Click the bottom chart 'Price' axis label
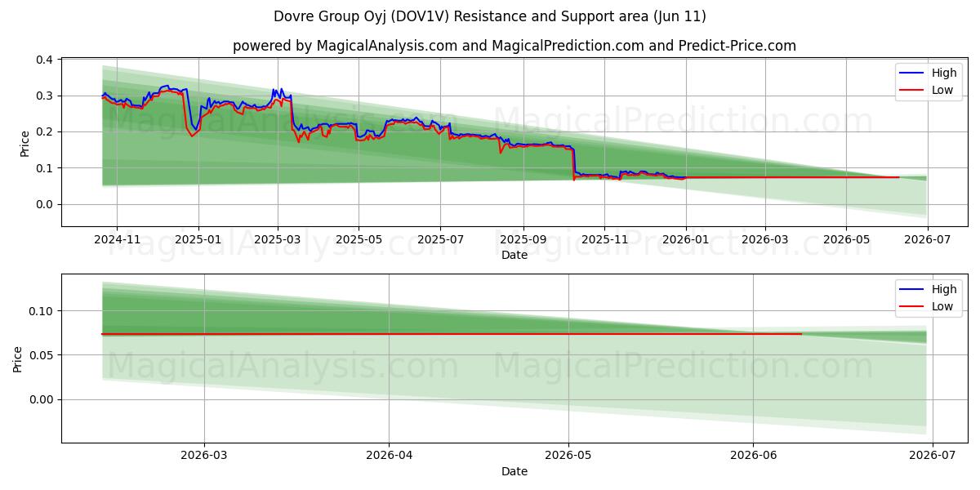The width and height of the screenshot is (980, 490). coord(18,359)
